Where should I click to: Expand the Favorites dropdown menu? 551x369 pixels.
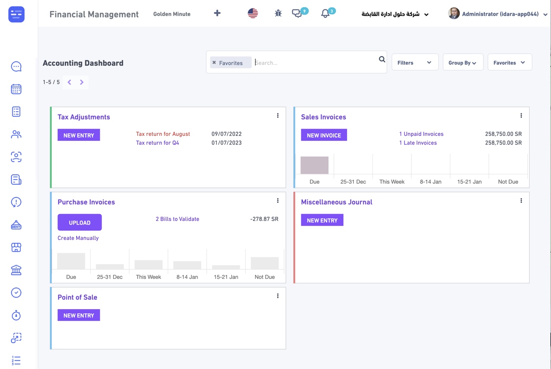pyautogui.click(x=509, y=62)
